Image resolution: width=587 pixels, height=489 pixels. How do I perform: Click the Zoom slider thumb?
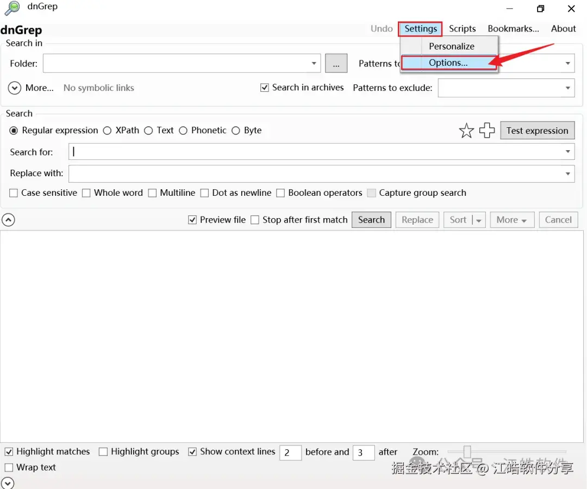467,451
